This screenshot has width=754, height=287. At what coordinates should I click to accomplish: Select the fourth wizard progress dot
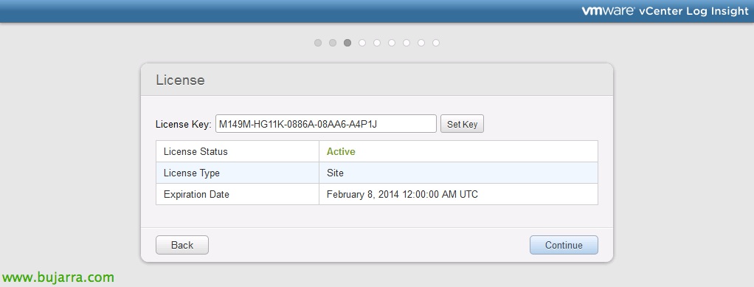point(362,43)
